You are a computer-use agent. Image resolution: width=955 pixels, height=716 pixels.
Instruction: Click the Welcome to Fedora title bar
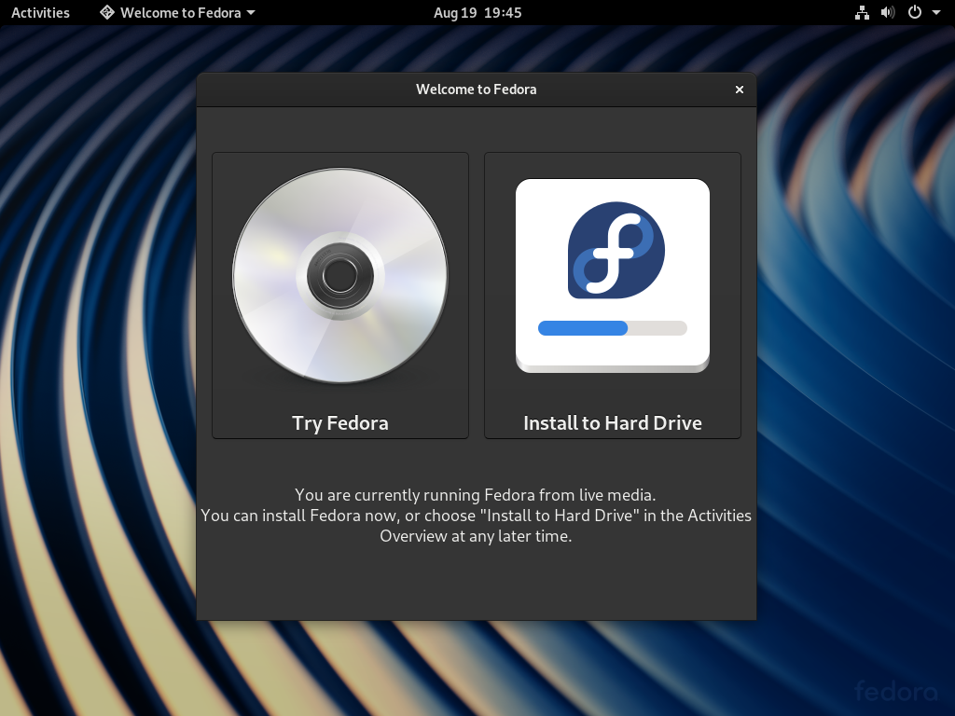click(477, 89)
